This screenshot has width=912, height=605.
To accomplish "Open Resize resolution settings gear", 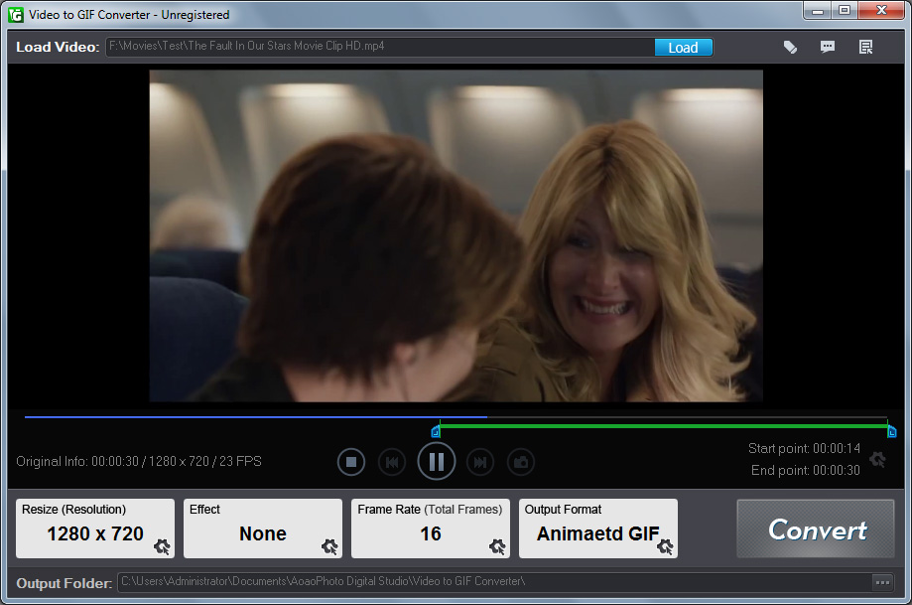I will pos(163,545).
